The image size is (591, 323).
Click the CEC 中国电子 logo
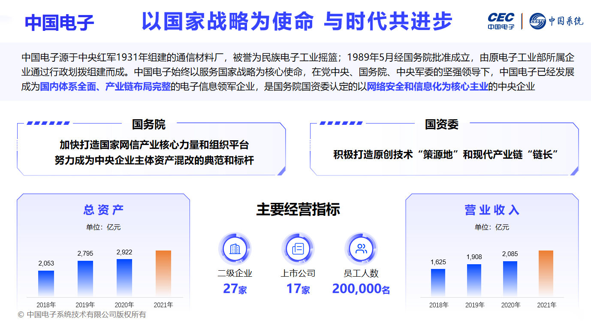pos(501,21)
